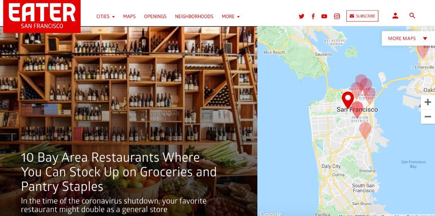Expand the Cities dropdown menu
Viewport: 435px width, 216px height.
106,17
